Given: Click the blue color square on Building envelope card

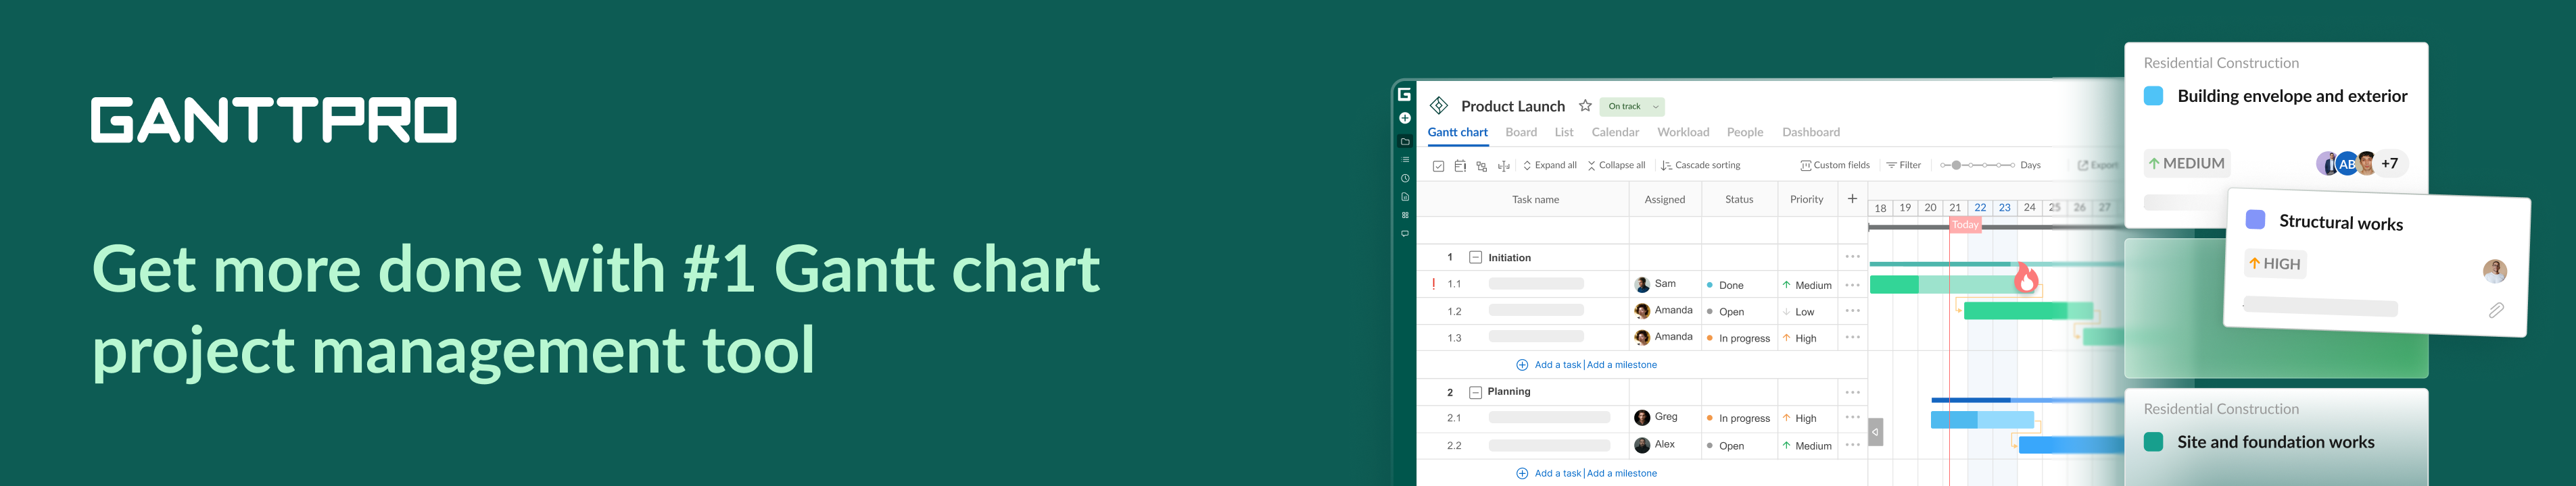Looking at the screenshot, I should 2154,96.
